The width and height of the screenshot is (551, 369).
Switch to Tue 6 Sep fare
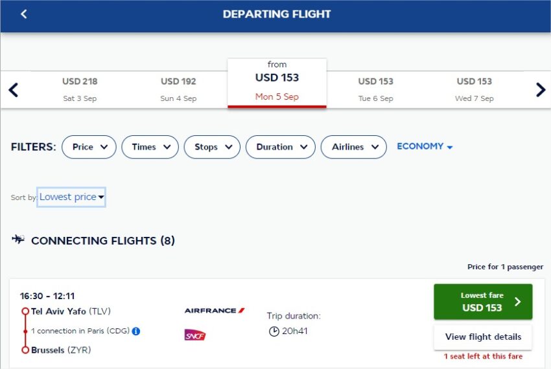(x=375, y=90)
